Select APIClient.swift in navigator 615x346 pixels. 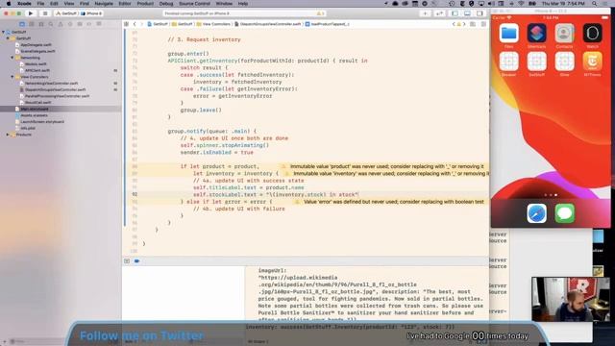pyautogui.click(x=37, y=70)
